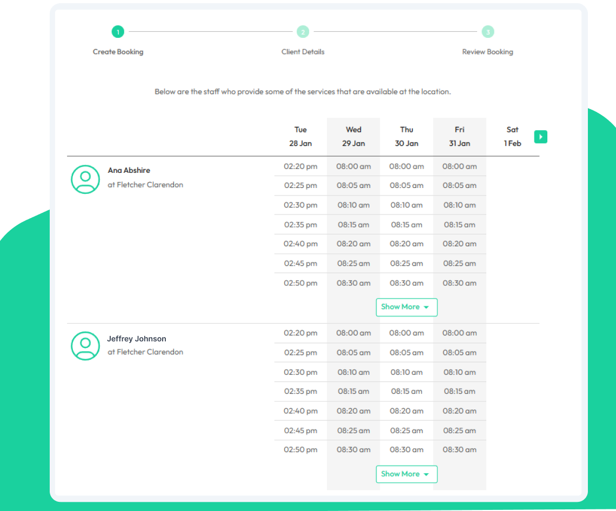
Task: Book Ana Abshire Tuesday 02:30 pm
Action: 300,205
